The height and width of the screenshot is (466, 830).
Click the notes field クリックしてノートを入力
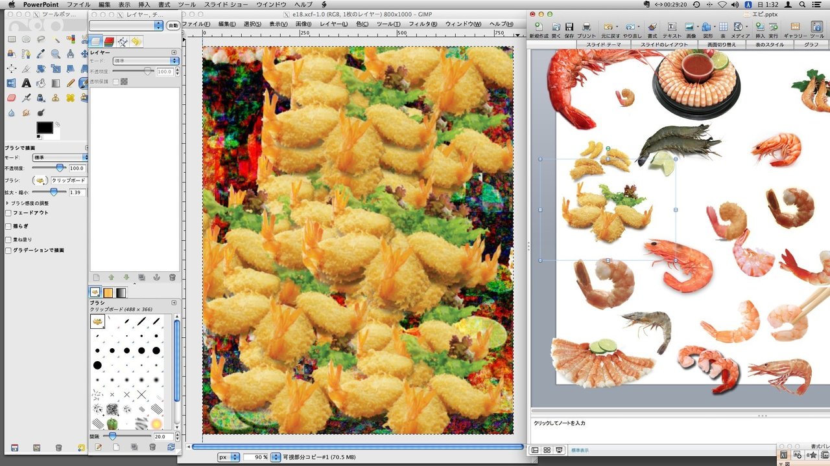559,423
